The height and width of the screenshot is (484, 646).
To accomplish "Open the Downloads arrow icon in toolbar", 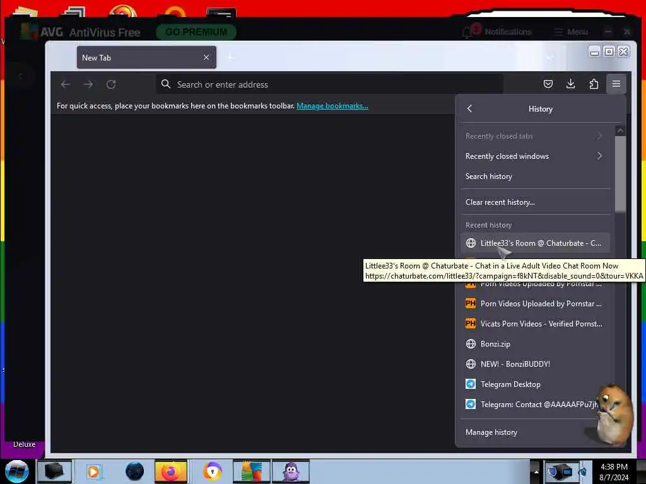I will pyautogui.click(x=570, y=84).
